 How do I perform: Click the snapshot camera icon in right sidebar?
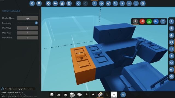171,70
